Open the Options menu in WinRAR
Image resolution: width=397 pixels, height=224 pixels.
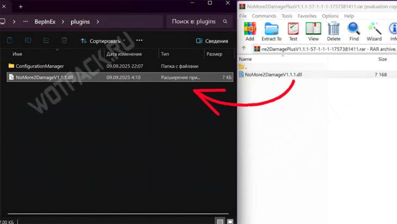[x=330, y=16]
